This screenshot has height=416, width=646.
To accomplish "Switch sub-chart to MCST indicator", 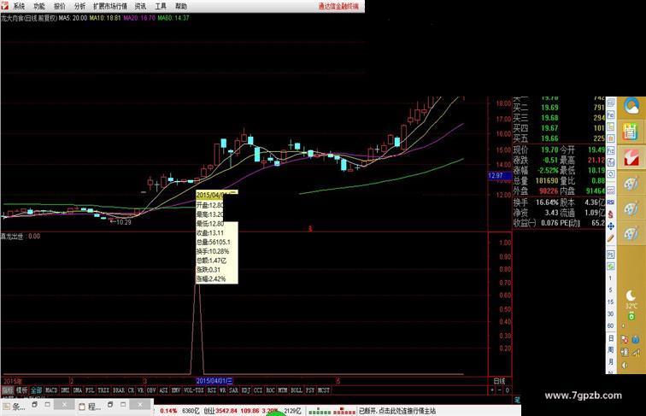I will click(x=324, y=390).
